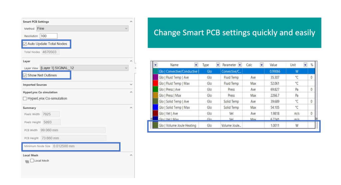The height and width of the screenshot is (185, 341).
Task: Click the red Fluid Temp Max color swatch
Action: [x=156, y=83]
